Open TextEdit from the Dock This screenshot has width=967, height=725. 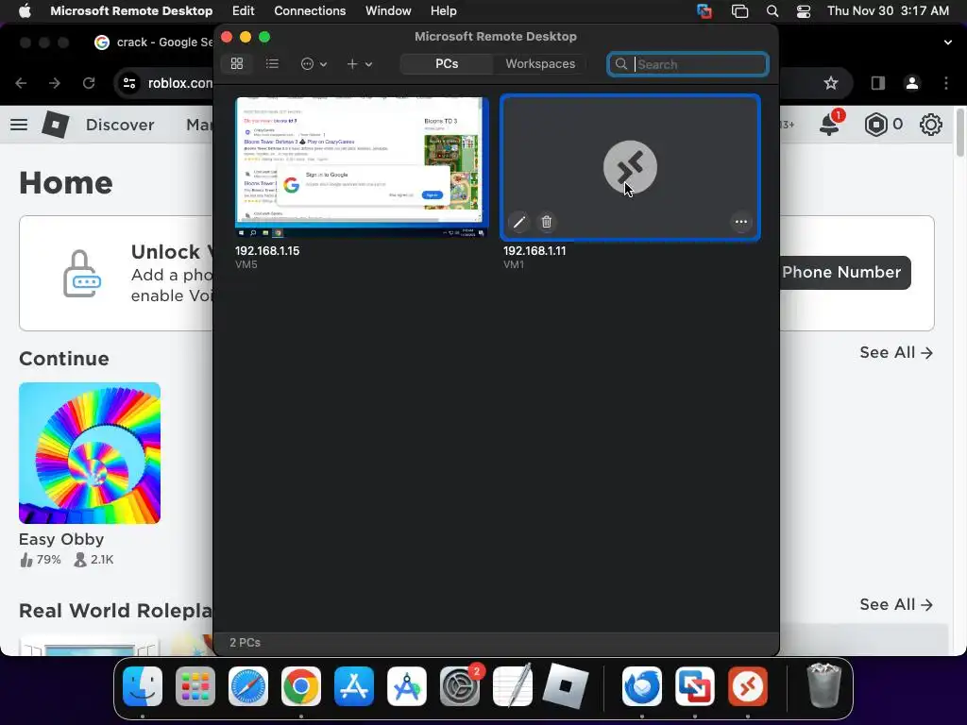click(513, 685)
